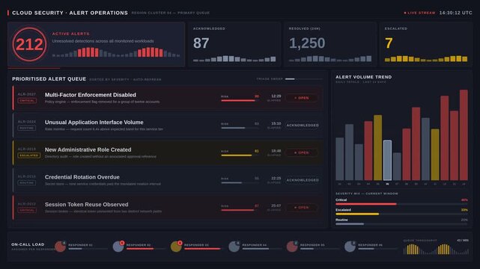Select Unusual Application Interface Volume title

[94, 123]
